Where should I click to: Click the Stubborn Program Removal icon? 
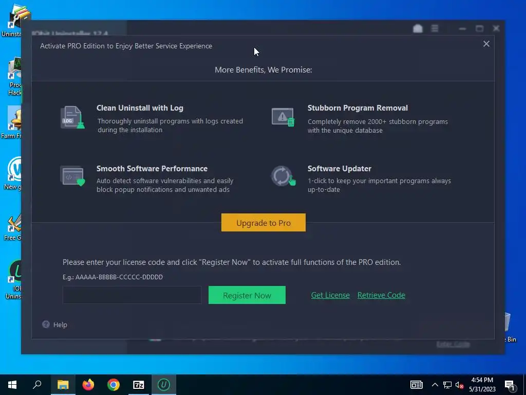[x=283, y=117]
